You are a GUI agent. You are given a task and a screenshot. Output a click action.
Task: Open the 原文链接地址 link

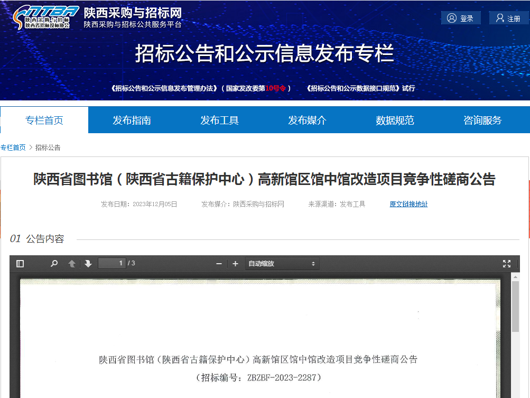(x=408, y=204)
